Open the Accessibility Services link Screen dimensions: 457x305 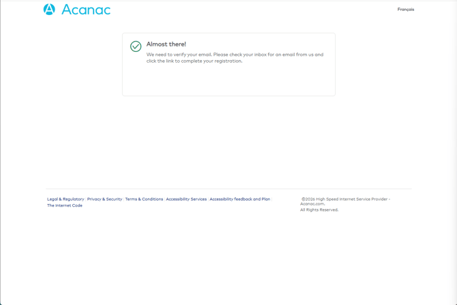pyautogui.click(x=186, y=199)
